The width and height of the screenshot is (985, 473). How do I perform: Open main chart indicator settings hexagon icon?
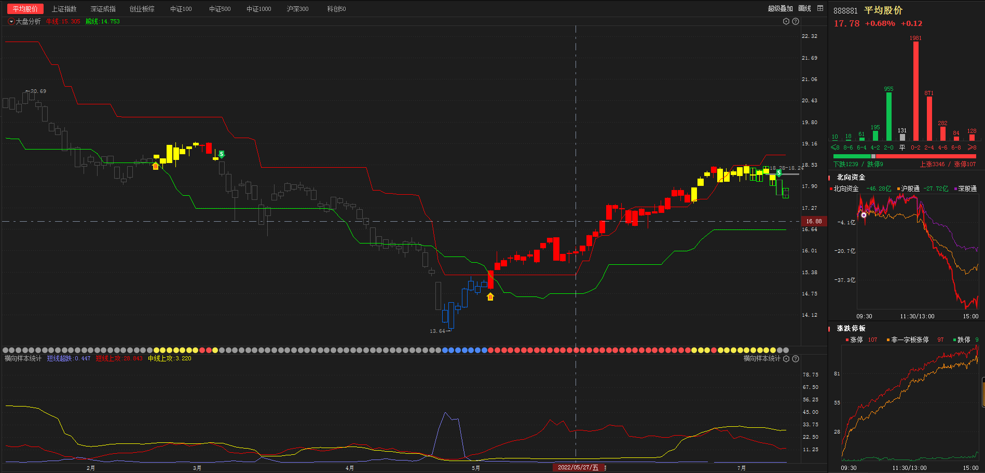tap(786, 21)
